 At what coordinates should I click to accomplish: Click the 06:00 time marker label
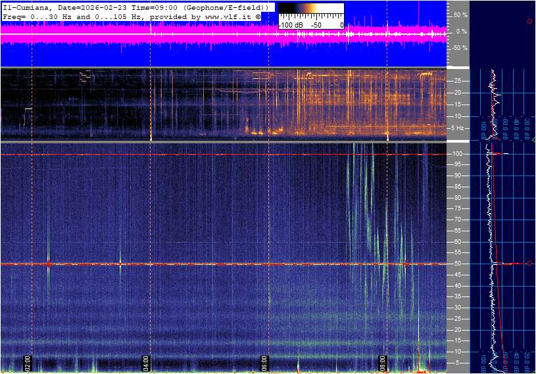tap(264, 362)
